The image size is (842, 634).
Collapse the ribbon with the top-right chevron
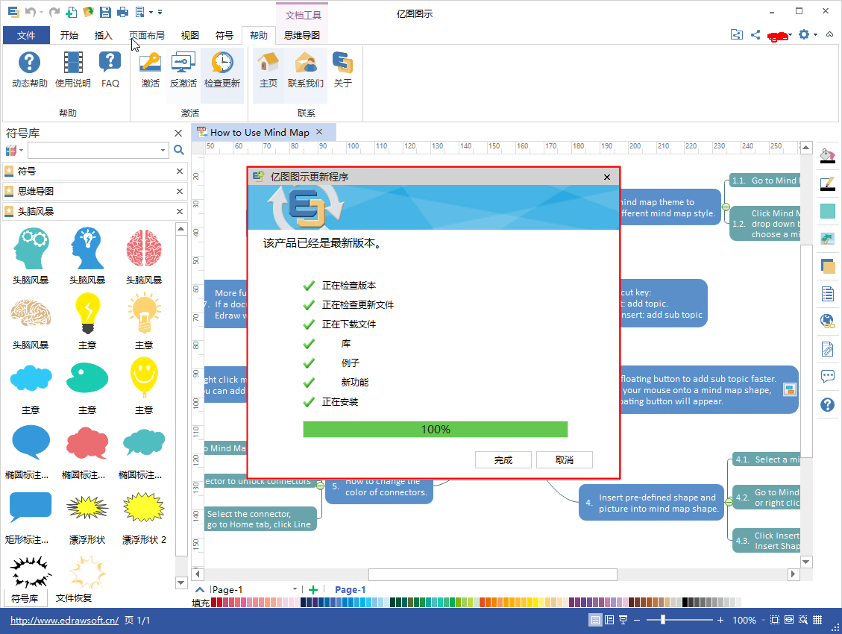tap(829, 35)
